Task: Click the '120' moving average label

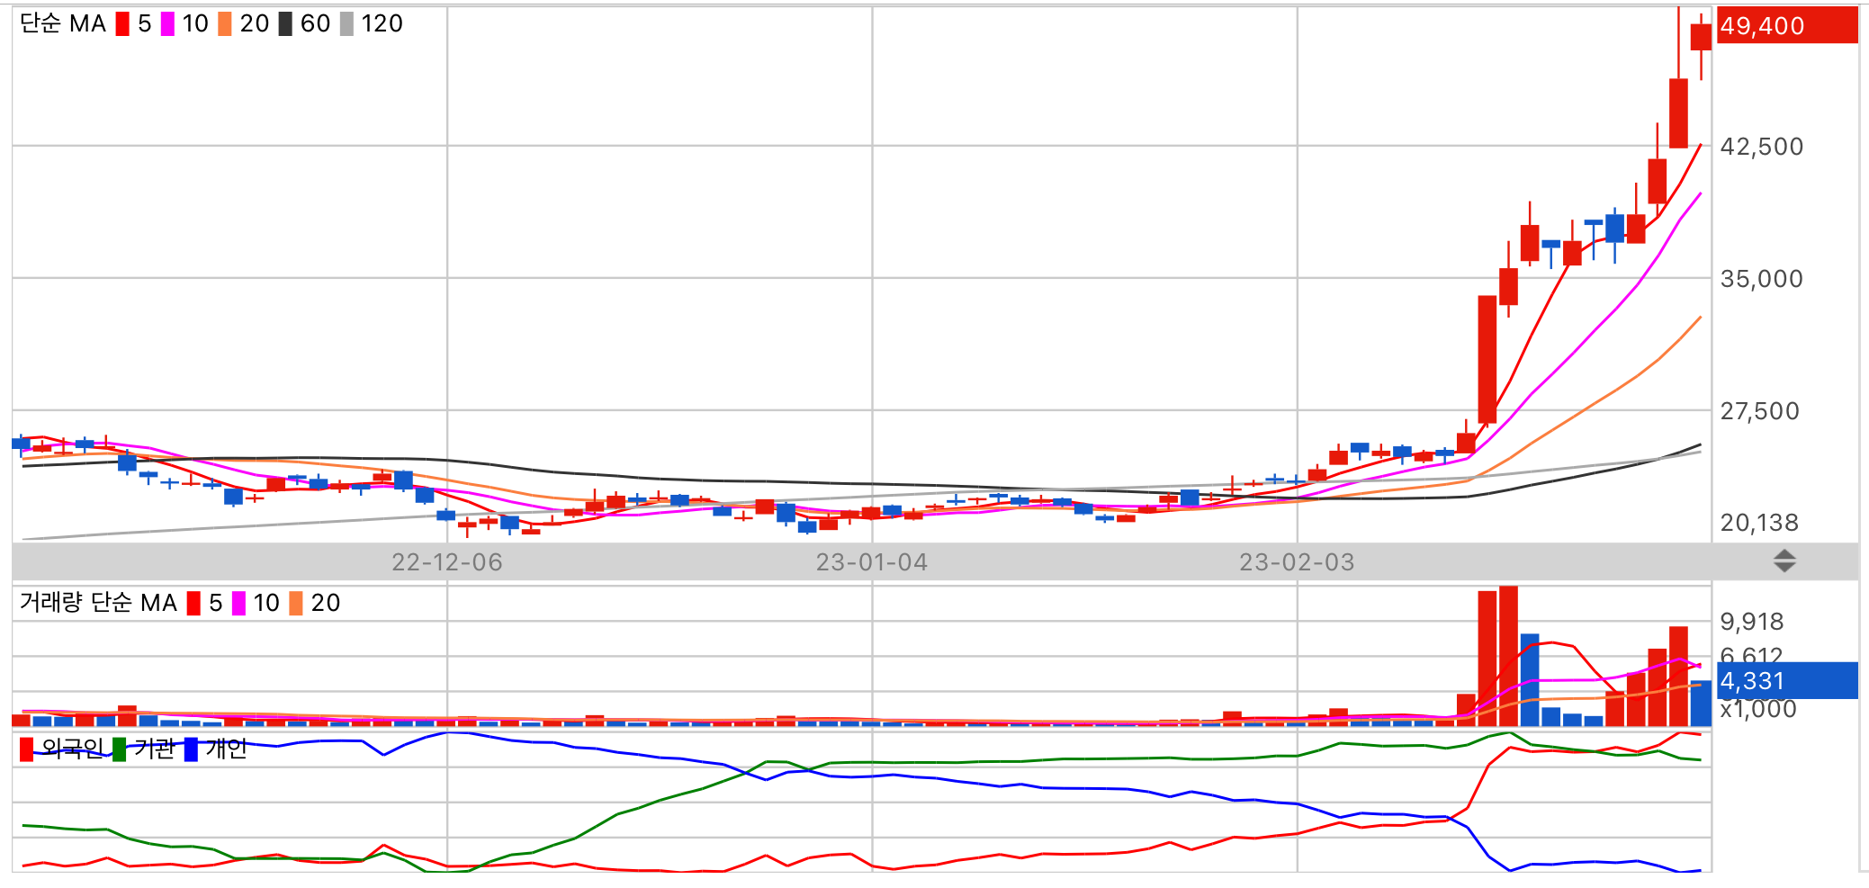Action: (382, 24)
